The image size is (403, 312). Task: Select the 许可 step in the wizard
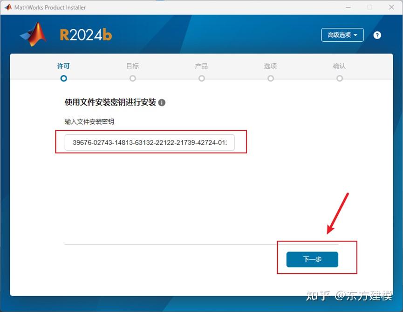[x=63, y=66]
